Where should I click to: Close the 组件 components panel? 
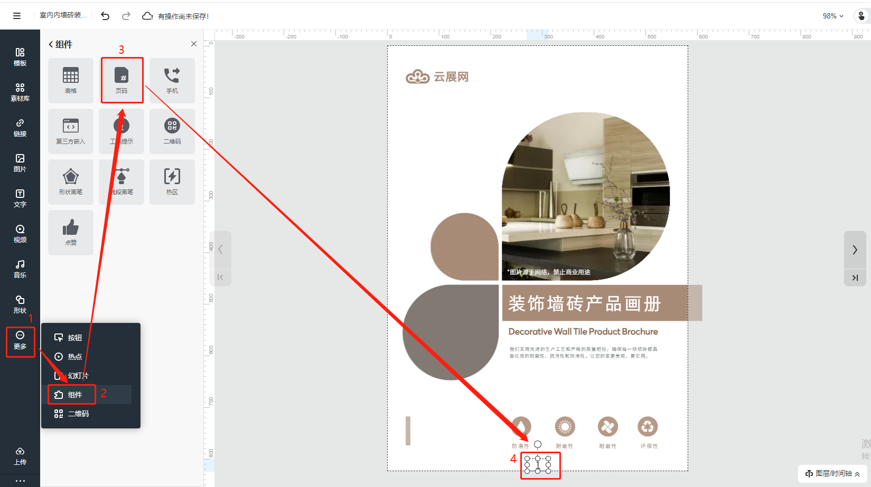click(x=194, y=44)
